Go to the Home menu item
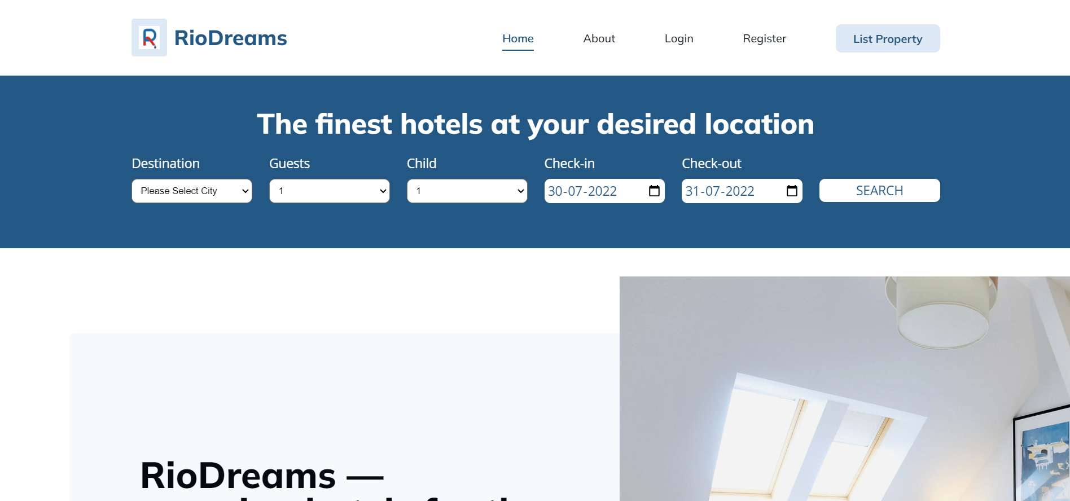 tap(518, 38)
